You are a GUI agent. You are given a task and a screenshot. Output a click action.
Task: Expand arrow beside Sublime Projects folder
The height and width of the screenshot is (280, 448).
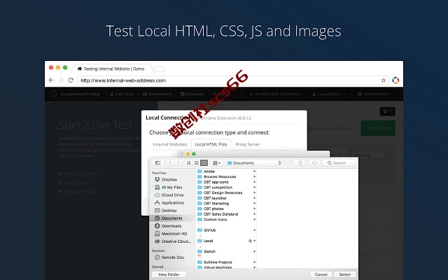(254, 262)
